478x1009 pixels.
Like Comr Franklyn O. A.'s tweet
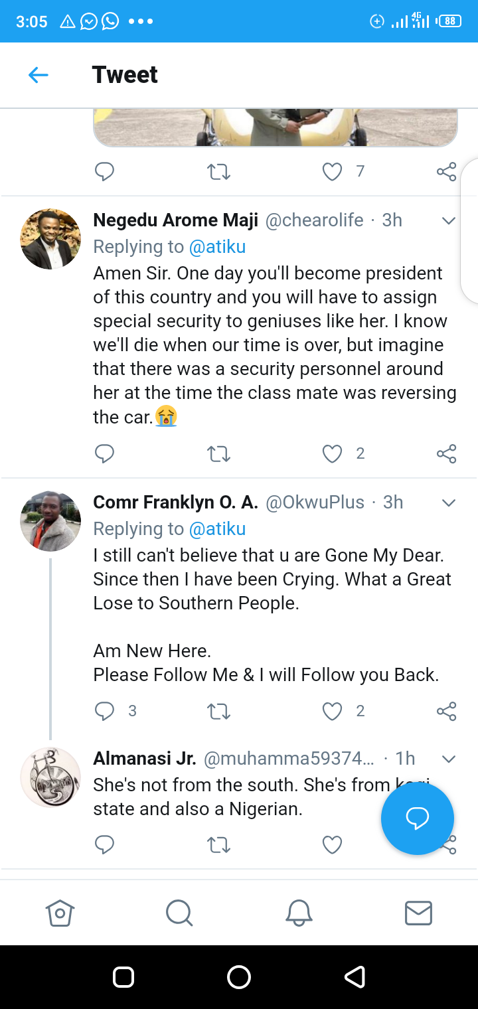click(x=332, y=712)
